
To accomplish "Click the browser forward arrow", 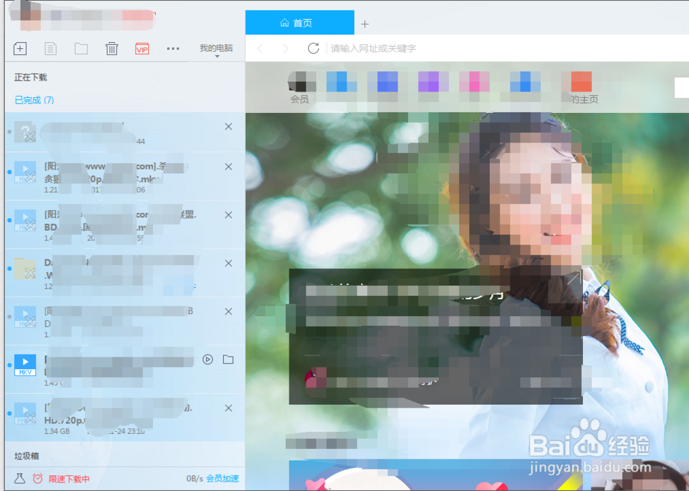I will pyautogui.click(x=286, y=48).
